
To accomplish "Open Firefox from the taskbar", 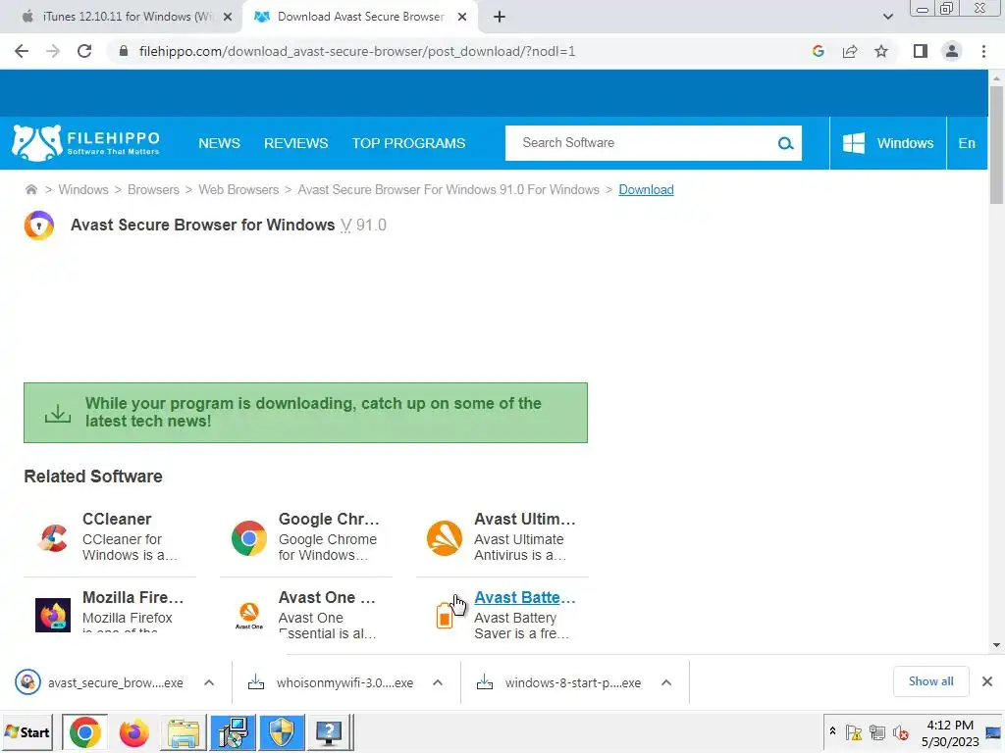I will [133, 731].
